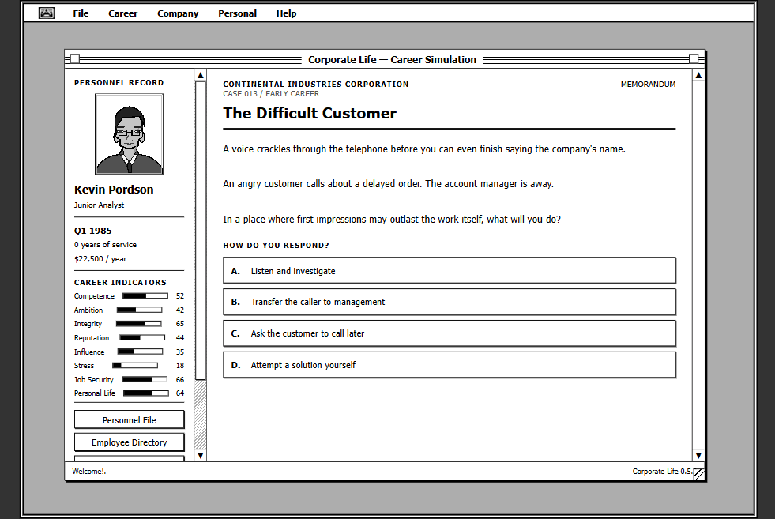Viewport: 775px width, 519px height.
Task: Click the name Kevin Pordson
Action: point(114,190)
